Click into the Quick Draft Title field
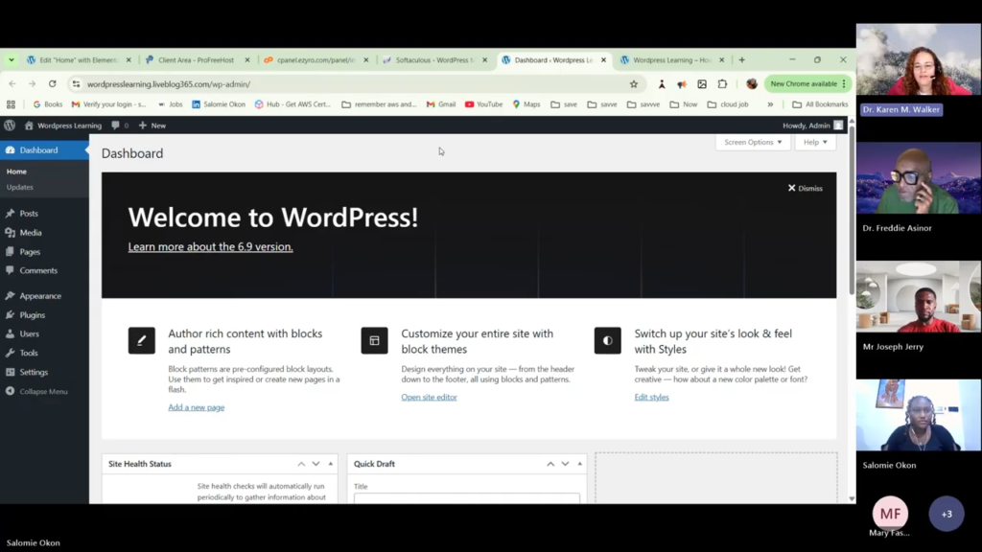The image size is (982, 552). click(466, 498)
